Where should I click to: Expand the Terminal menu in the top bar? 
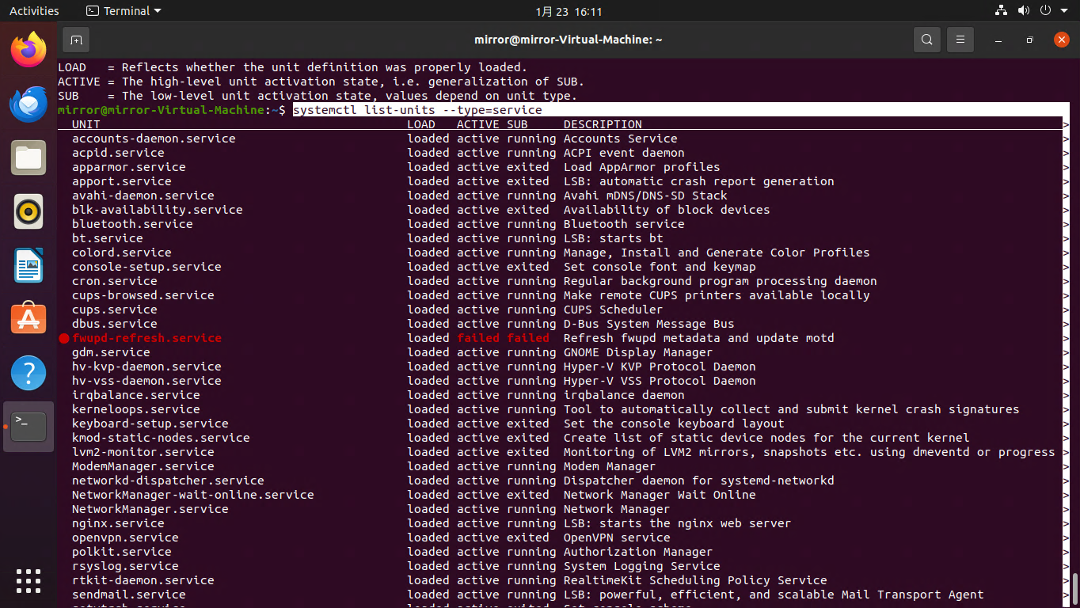point(123,10)
